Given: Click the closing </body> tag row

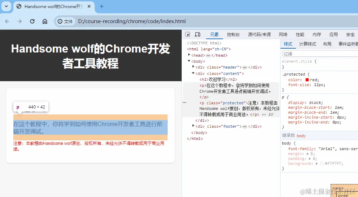Looking at the screenshot, I should 199,133.
